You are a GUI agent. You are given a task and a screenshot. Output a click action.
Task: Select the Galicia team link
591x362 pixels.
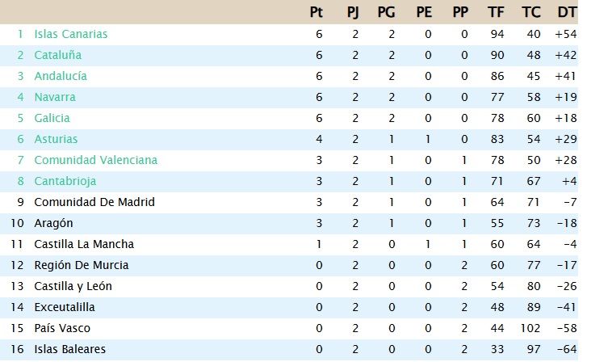[x=52, y=118]
